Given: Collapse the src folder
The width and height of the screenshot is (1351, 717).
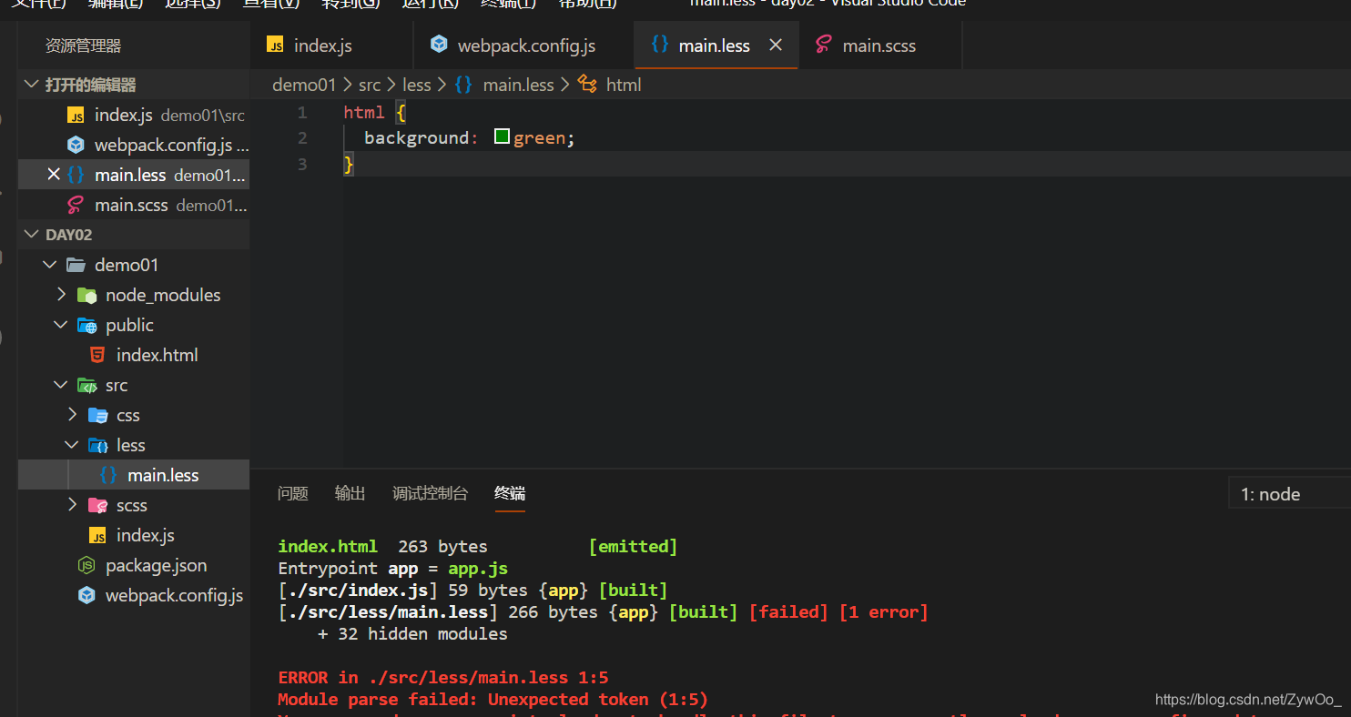Looking at the screenshot, I should click(x=60, y=385).
